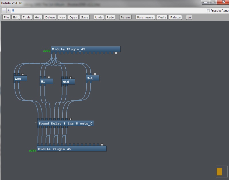Open the Tools menu
The height and width of the screenshot is (180, 229).
pos(27,17)
